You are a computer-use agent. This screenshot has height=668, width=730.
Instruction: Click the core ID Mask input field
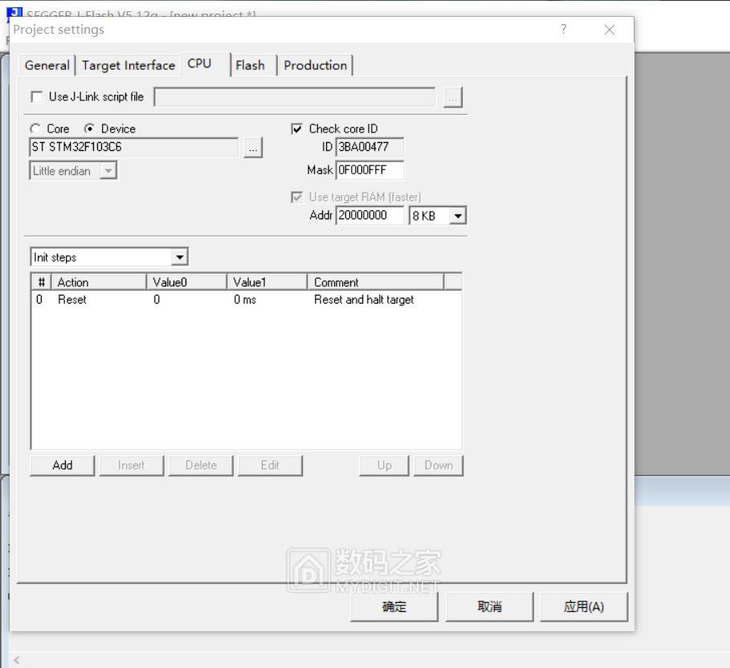pos(369,170)
